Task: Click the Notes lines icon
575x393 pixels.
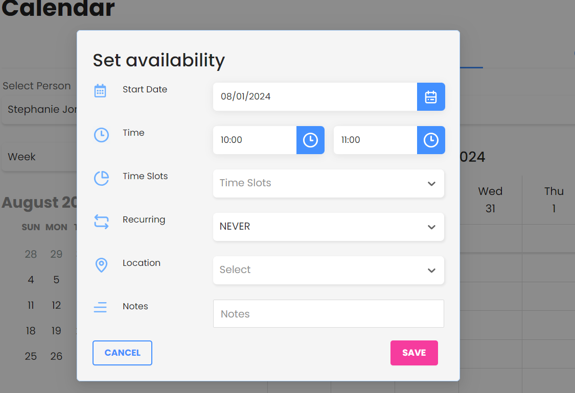Action: tap(100, 307)
